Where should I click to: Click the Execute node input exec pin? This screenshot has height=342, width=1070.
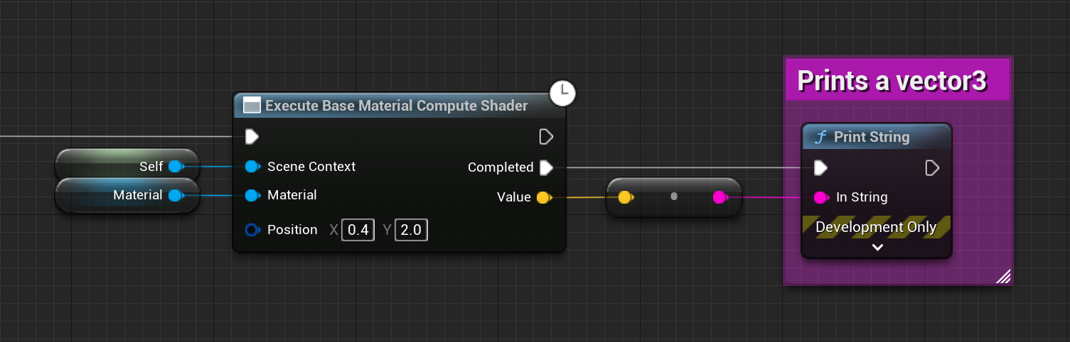coord(252,136)
